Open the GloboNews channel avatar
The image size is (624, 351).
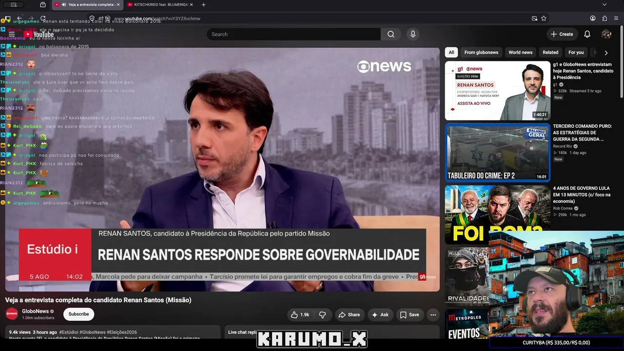[12, 314]
